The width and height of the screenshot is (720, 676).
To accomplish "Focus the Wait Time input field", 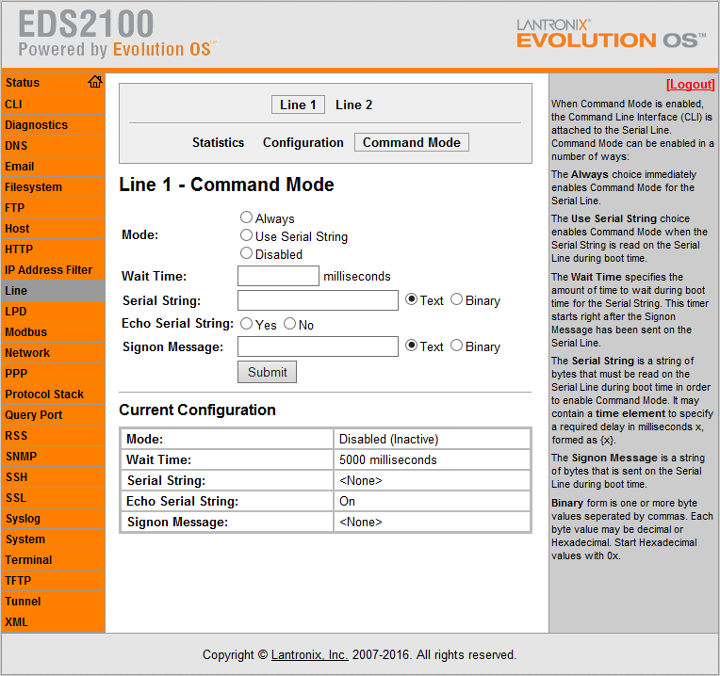I will (x=278, y=276).
